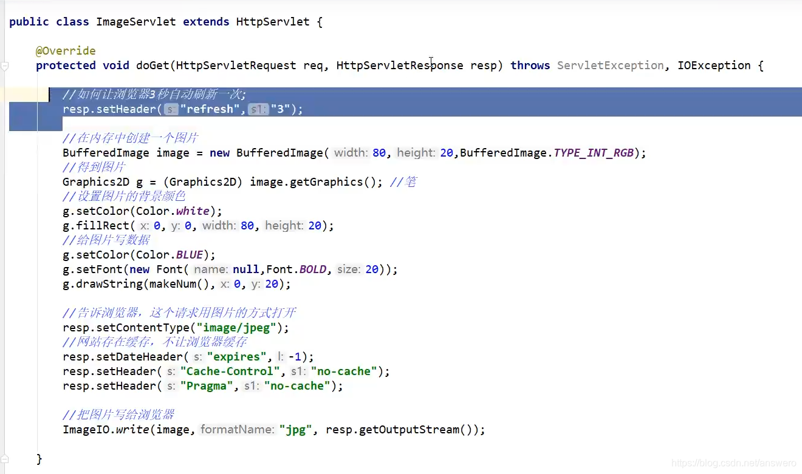This screenshot has width=802, height=474.
Task: Click the setFont method call
Action: (100, 269)
